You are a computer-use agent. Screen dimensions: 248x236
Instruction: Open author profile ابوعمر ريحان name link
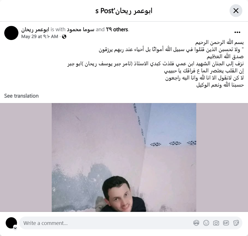pyautogui.click(x=35, y=29)
